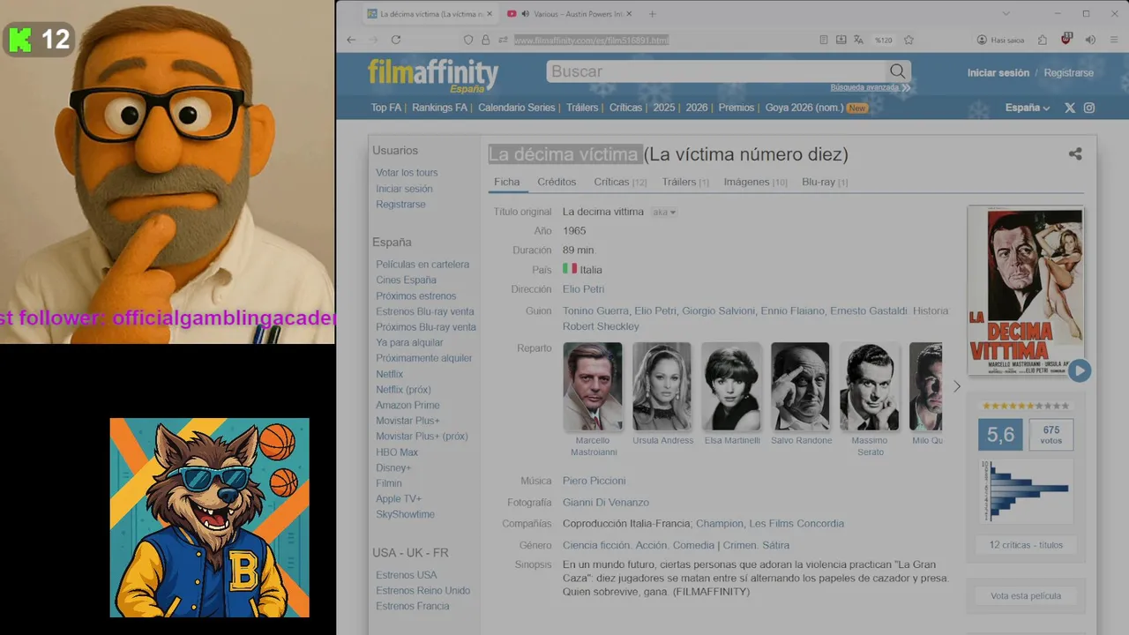This screenshot has height=635, width=1129.
Task: Open Votar los tours sidebar link
Action: click(x=407, y=173)
